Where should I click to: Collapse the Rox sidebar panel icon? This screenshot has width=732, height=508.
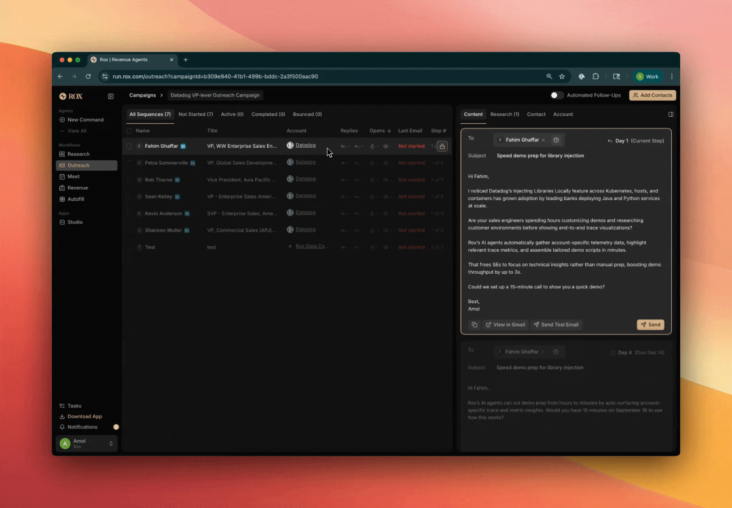click(111, 96)
